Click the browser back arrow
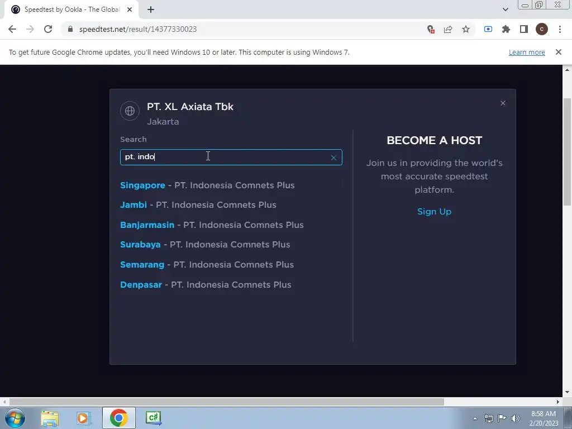 [x=12, y=29]
